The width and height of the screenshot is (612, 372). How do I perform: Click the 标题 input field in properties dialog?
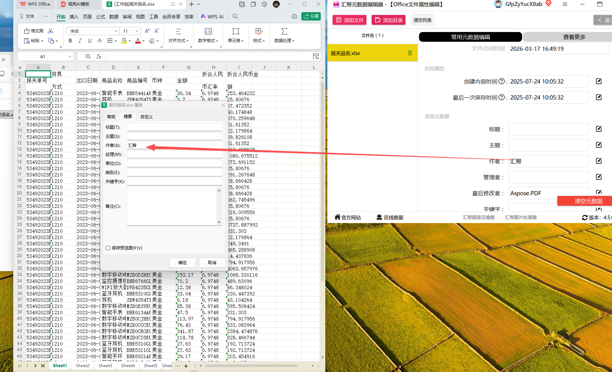174,127
